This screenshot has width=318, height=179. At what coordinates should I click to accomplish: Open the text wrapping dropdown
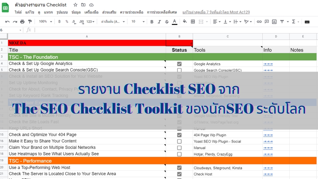coord(237,22)
